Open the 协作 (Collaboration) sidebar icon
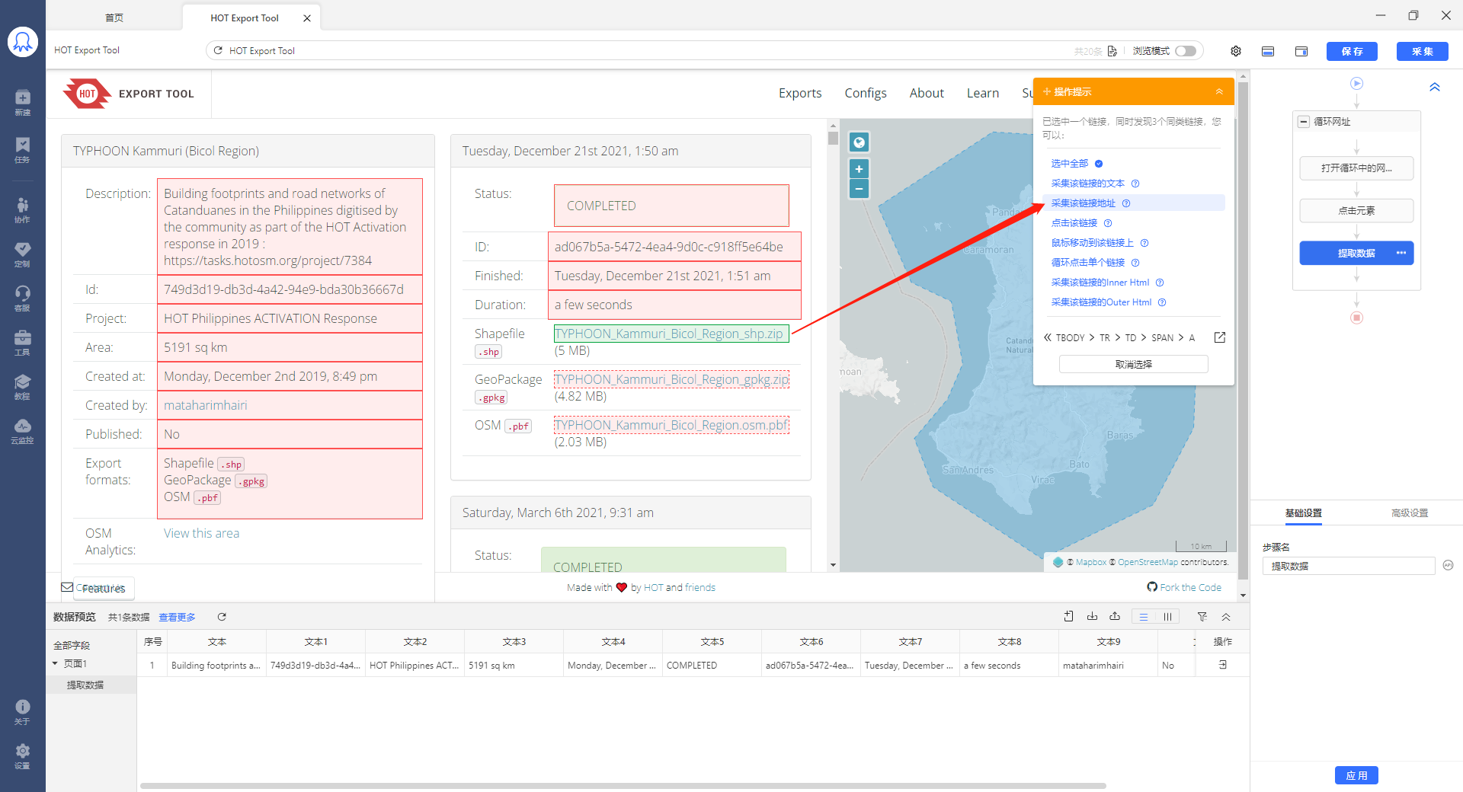 point(22,209)
